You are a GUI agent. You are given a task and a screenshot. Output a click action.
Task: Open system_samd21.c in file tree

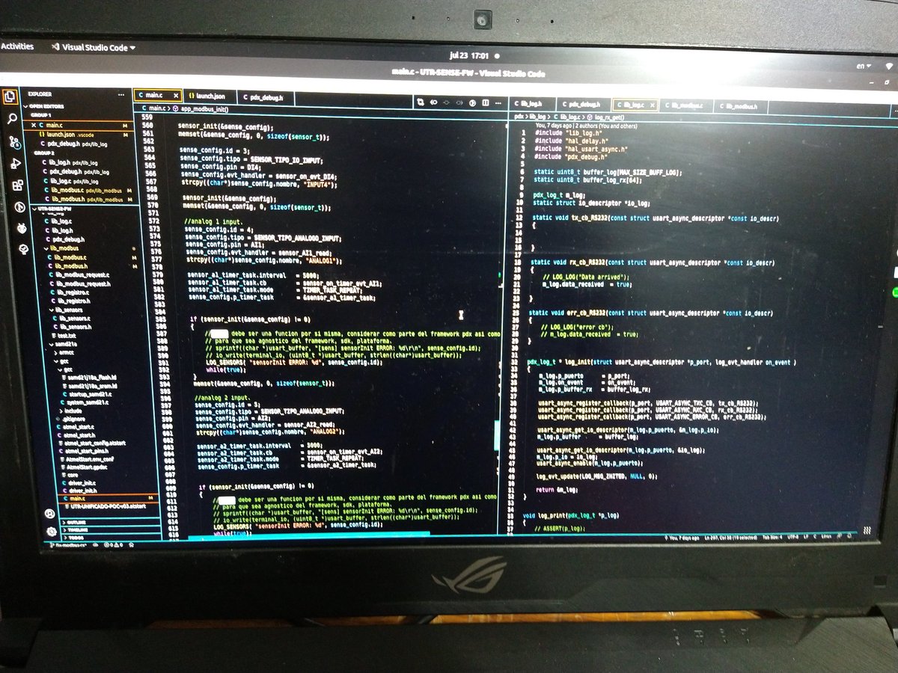tap(85, 402)
